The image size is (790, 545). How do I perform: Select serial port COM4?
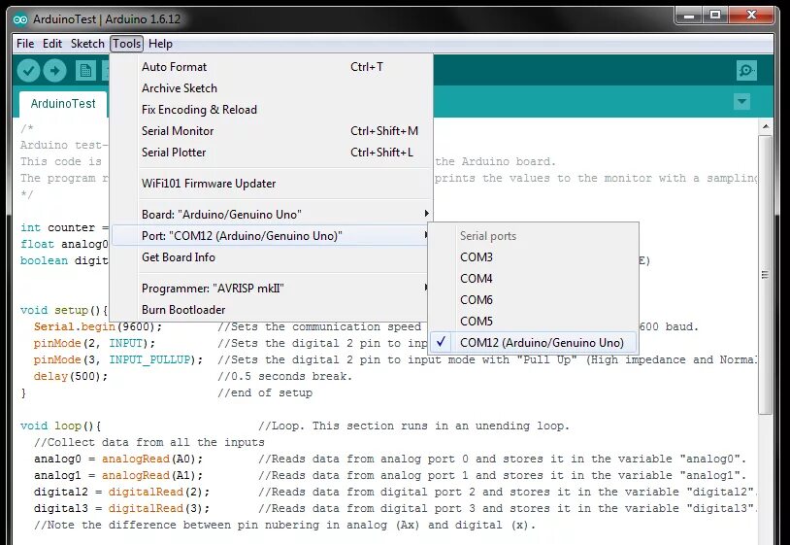pyautogui.click(x=533, y=278)
